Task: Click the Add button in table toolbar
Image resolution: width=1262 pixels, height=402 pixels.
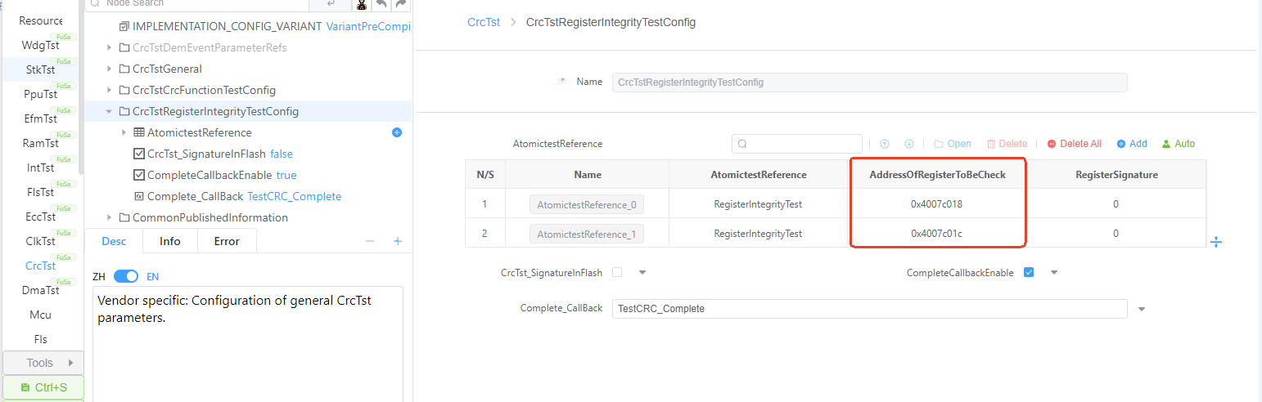Action: (x=1132, y=144)
